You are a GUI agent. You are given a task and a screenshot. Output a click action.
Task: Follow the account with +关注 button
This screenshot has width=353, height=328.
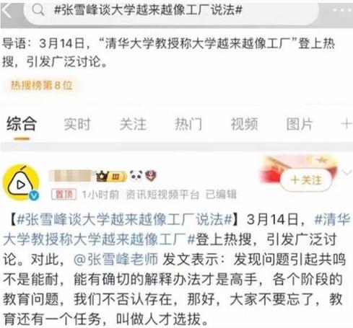click(306, 180)
